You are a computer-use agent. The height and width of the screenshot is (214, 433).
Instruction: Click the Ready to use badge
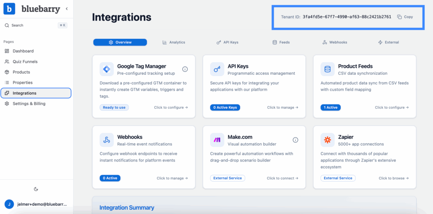pos(114,107)
